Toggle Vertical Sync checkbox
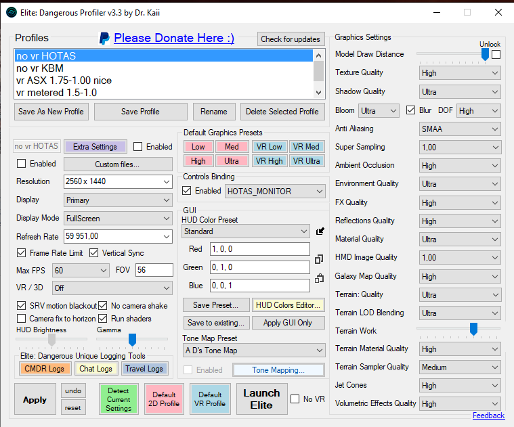 (93, 253)
